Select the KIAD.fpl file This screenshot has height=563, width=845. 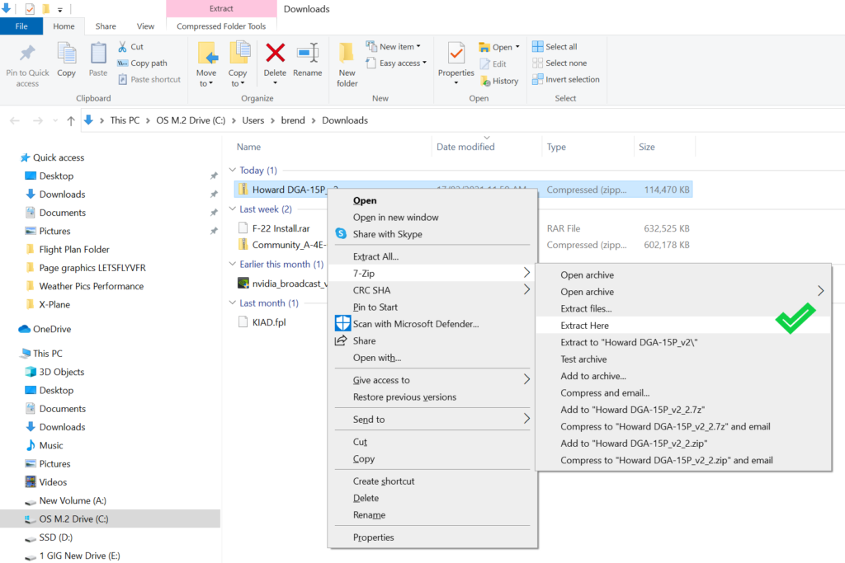(x=269, y=321)
